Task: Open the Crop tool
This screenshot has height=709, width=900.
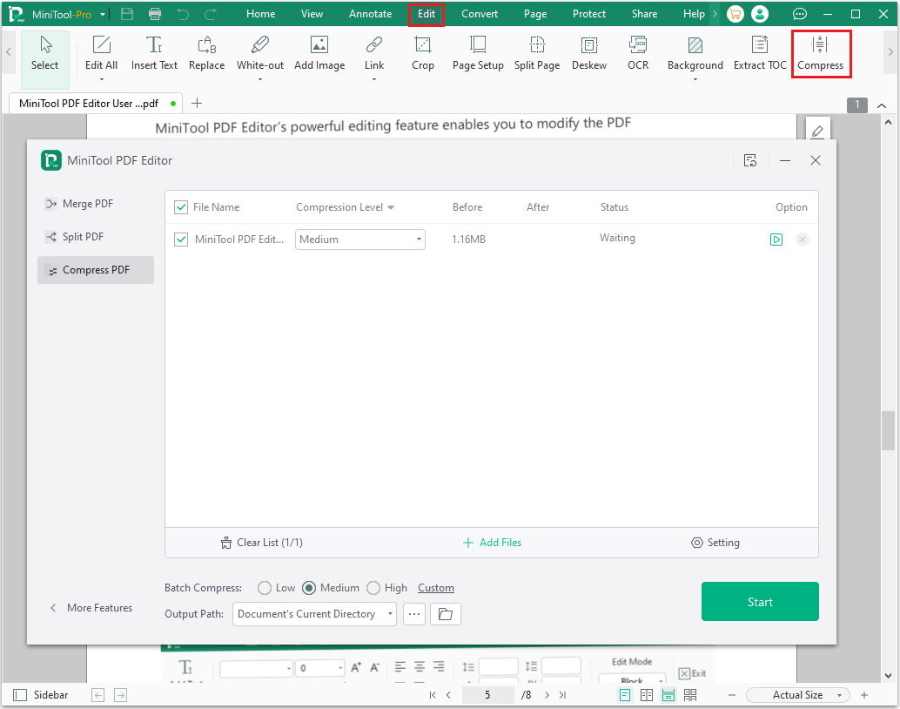Action: 423,53
